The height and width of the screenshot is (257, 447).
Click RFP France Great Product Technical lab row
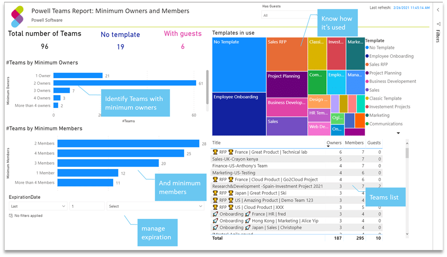(296, 152)
